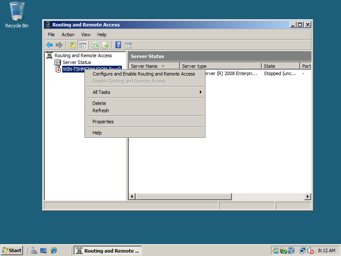Choose Delete from the context menu
The width and height of the screenshot is (341, 256).
145,103
